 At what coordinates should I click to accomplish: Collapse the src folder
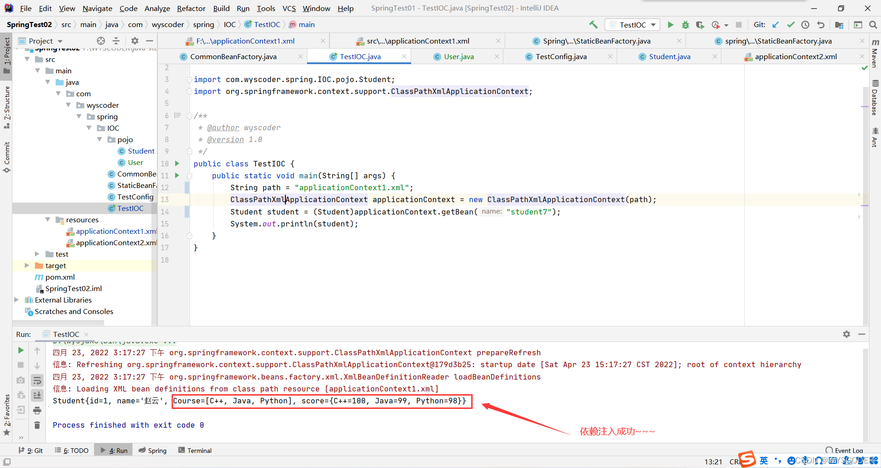click(x=27, y=59)
